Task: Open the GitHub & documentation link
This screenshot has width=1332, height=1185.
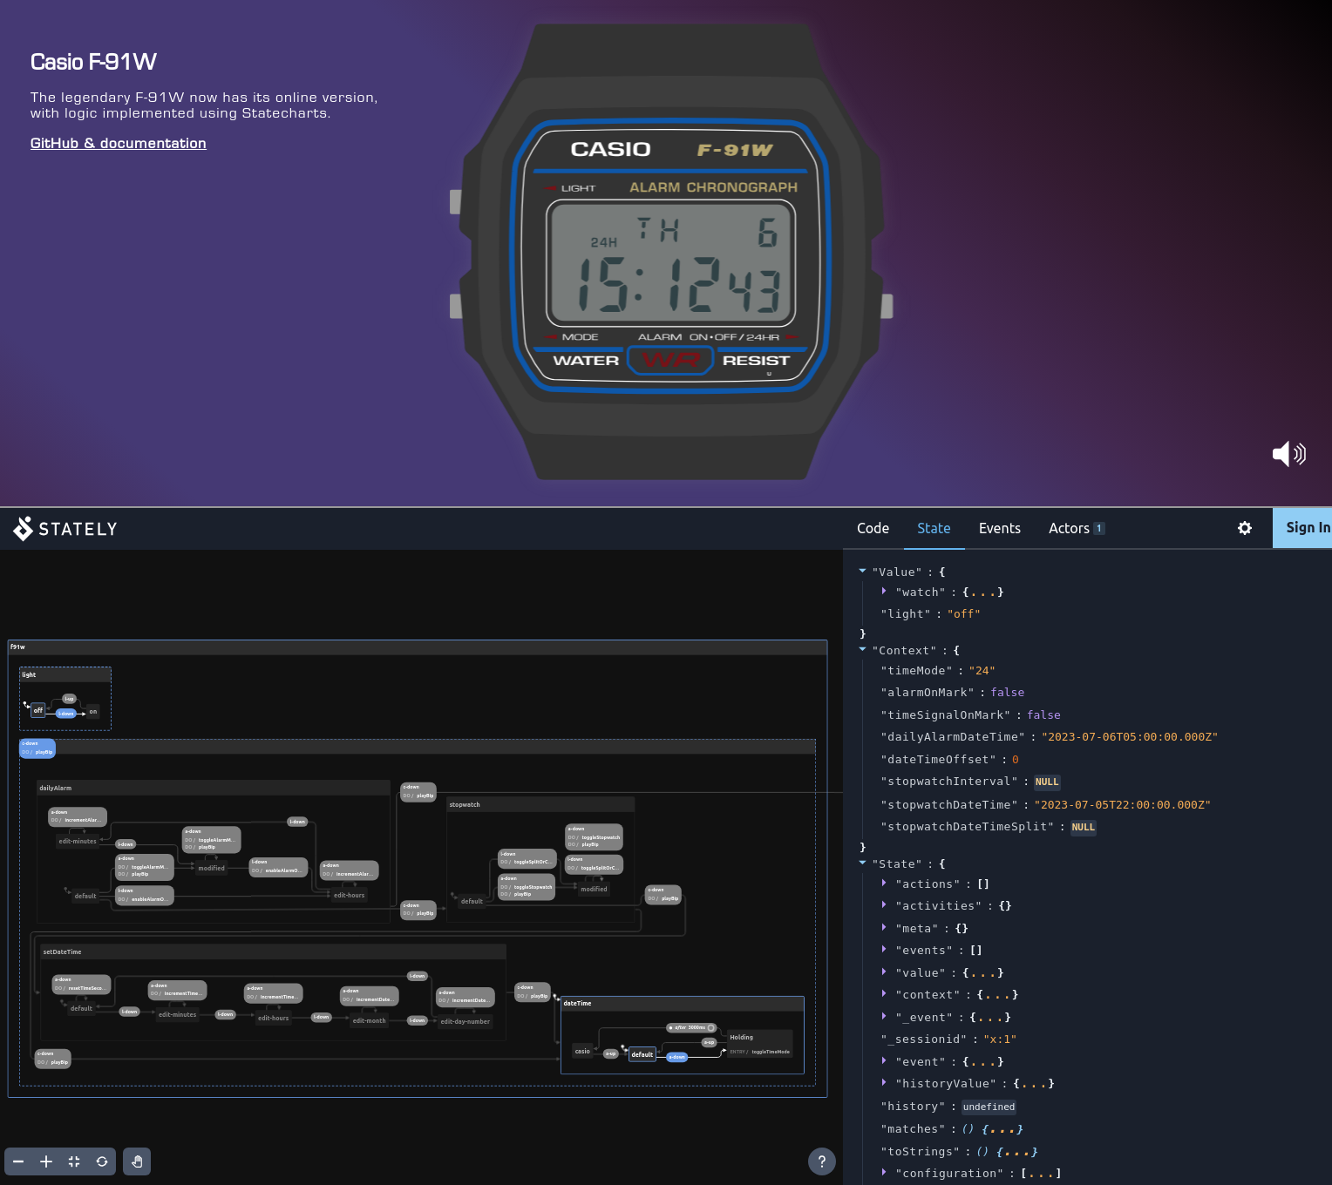Action: (x=119, y=143)
